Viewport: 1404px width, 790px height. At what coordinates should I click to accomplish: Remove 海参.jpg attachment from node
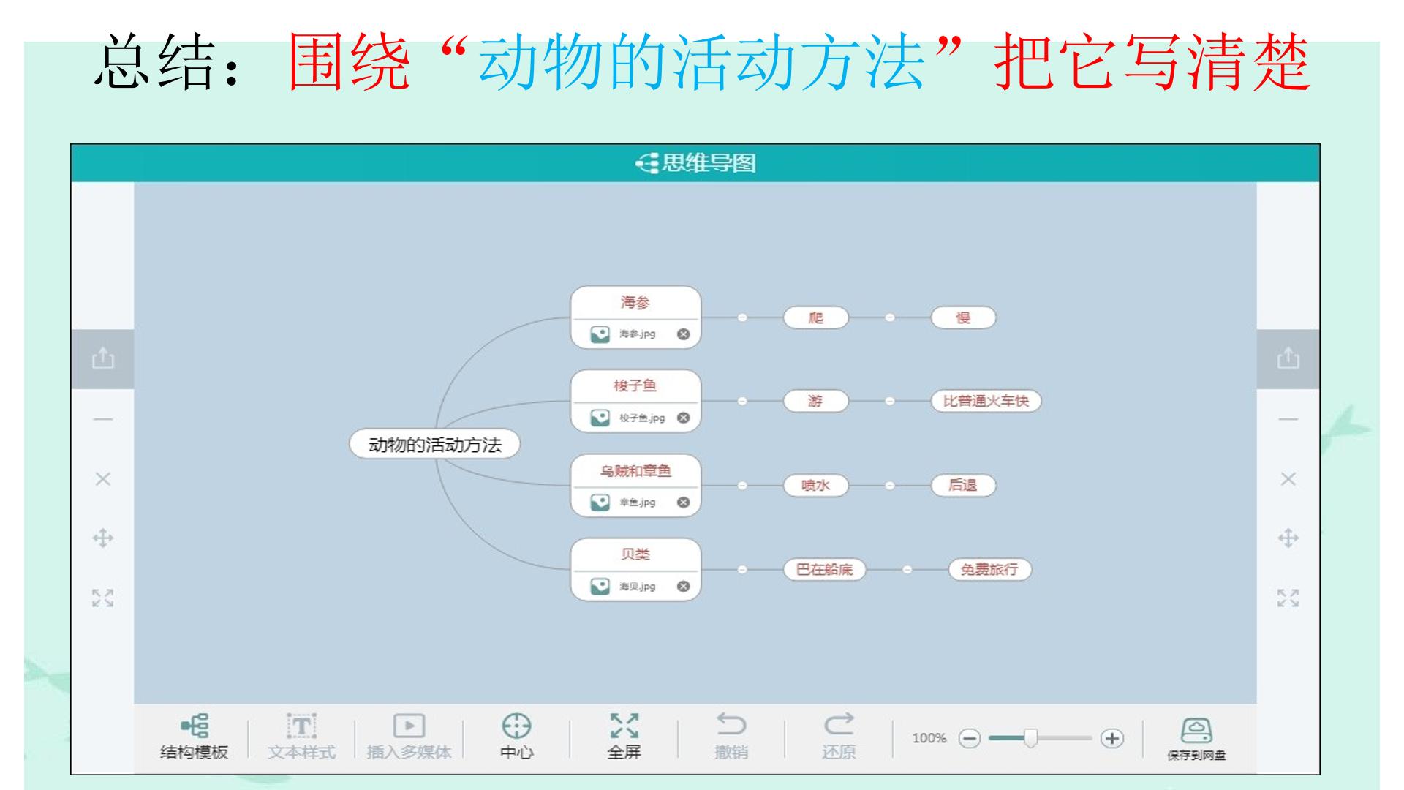(x=683, y=334)
